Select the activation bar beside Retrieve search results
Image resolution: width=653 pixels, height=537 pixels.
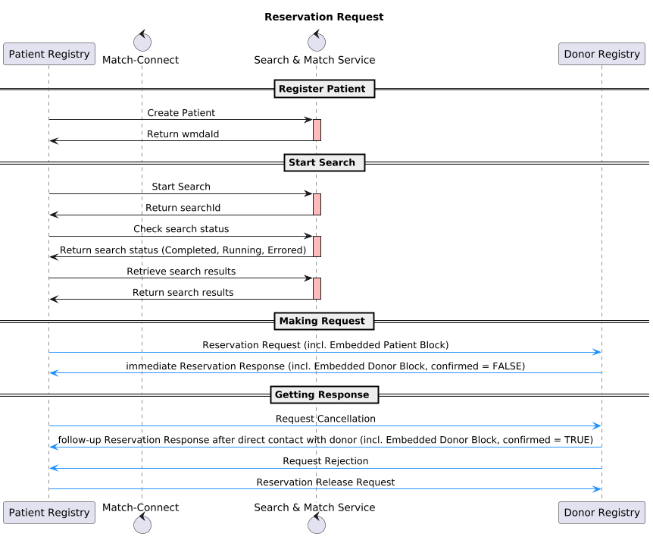tap(317, 288)
